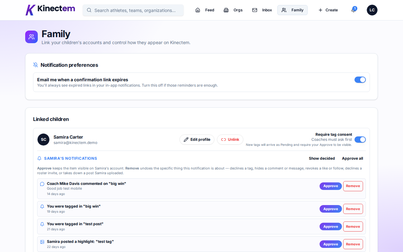Viewport: 403px width, 252px height.
Task: Click the "14 days ago" timestamp
Action: point(56,194)
